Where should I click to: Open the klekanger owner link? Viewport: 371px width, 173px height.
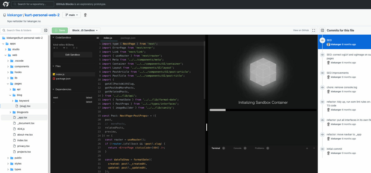[x=15, y=15]
